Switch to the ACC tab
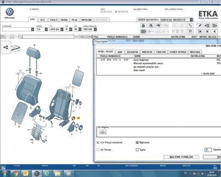Image resolution: width=221 pixels, height=177 pixels. click(43, 20)
